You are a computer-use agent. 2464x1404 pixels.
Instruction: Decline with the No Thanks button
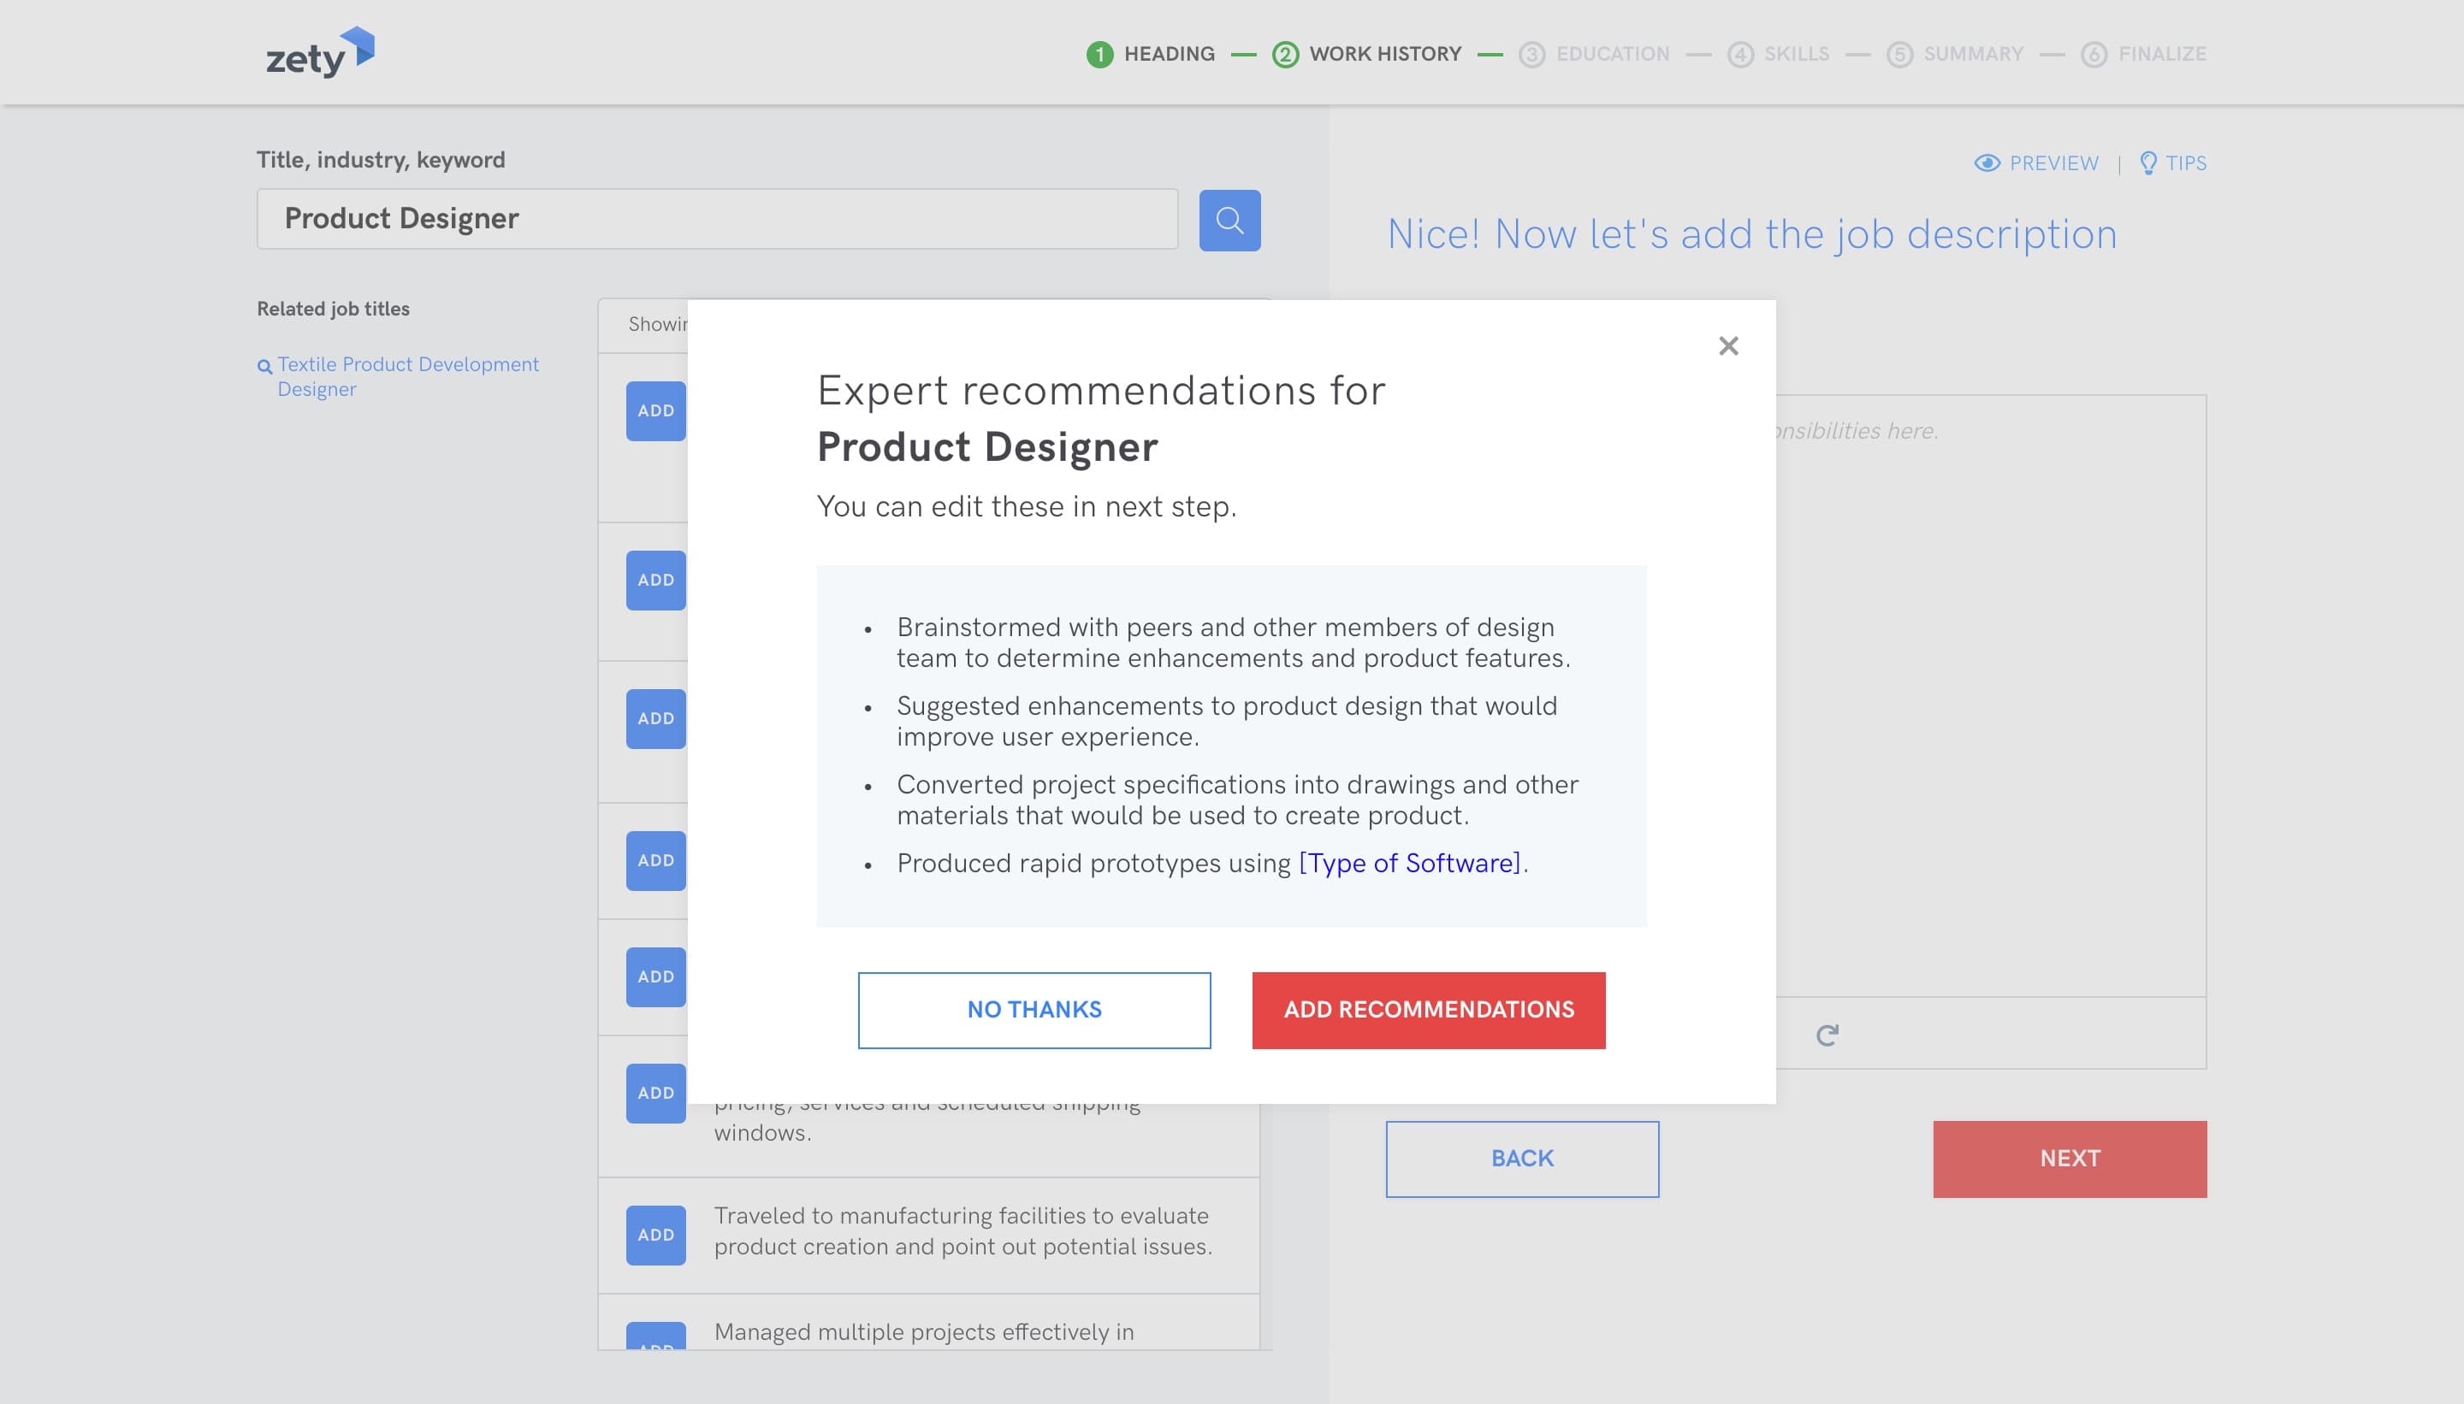click(1034, 1010)
